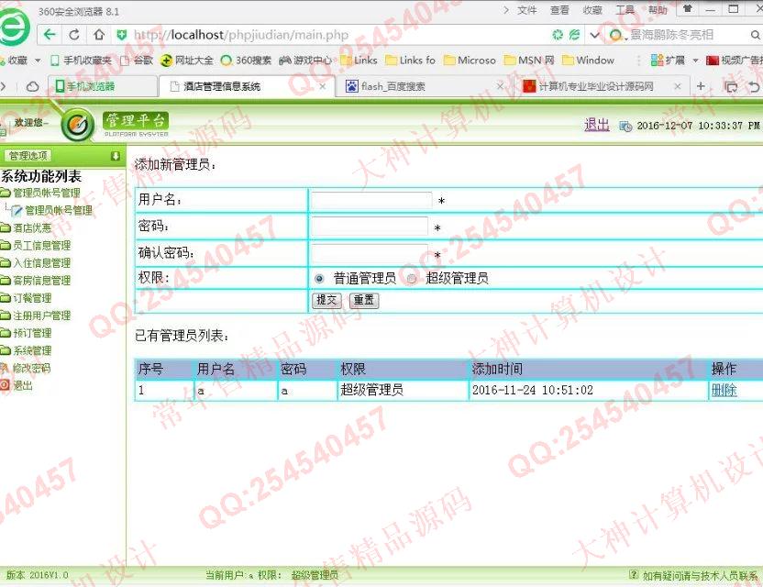Open a new tab with the plus icon
Image resolution: width=763 pixels, height=587 pixels.
(701, 86)
